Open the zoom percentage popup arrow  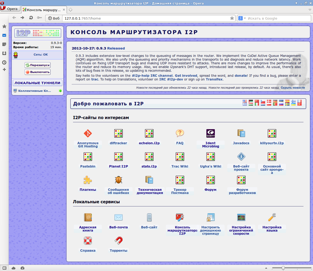(x=266, y=268)
